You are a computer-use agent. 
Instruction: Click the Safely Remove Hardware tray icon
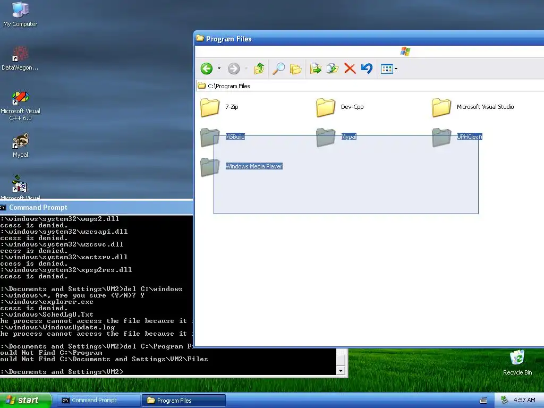[505, 401]
